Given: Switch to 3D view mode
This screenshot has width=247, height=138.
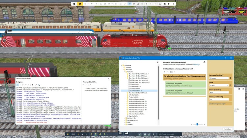Looking at the screenshot, I should pos(129,4).
